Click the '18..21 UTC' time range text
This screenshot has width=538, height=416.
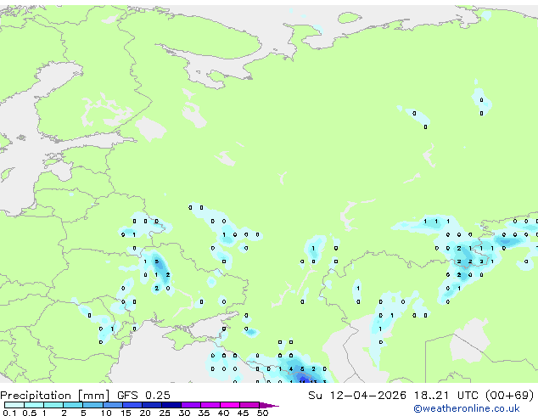coord(446,396)
